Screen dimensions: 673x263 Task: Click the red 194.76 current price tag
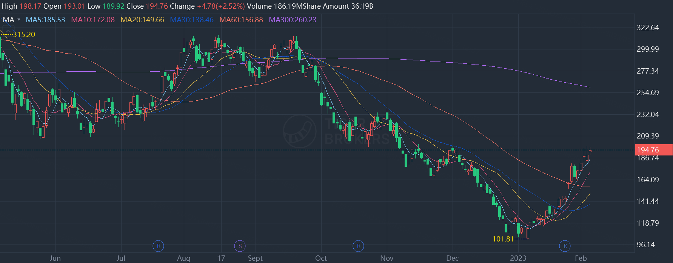click(654, 150)
